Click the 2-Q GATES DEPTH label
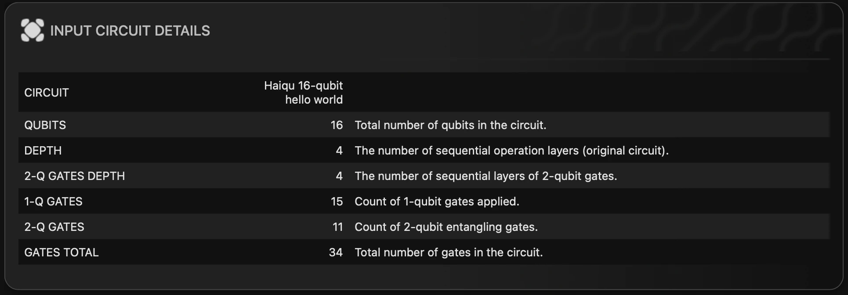The width and height of the screenshot is (848, 295). [x=74, y=176]
